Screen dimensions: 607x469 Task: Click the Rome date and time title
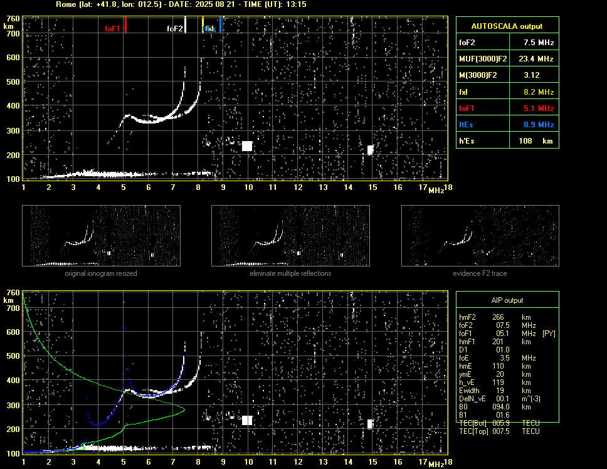[181, 4]
